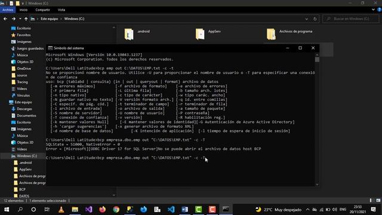Open recent locations dropdown arrow
The height and width of the screenshot is (215, 382).
point(20,19)
